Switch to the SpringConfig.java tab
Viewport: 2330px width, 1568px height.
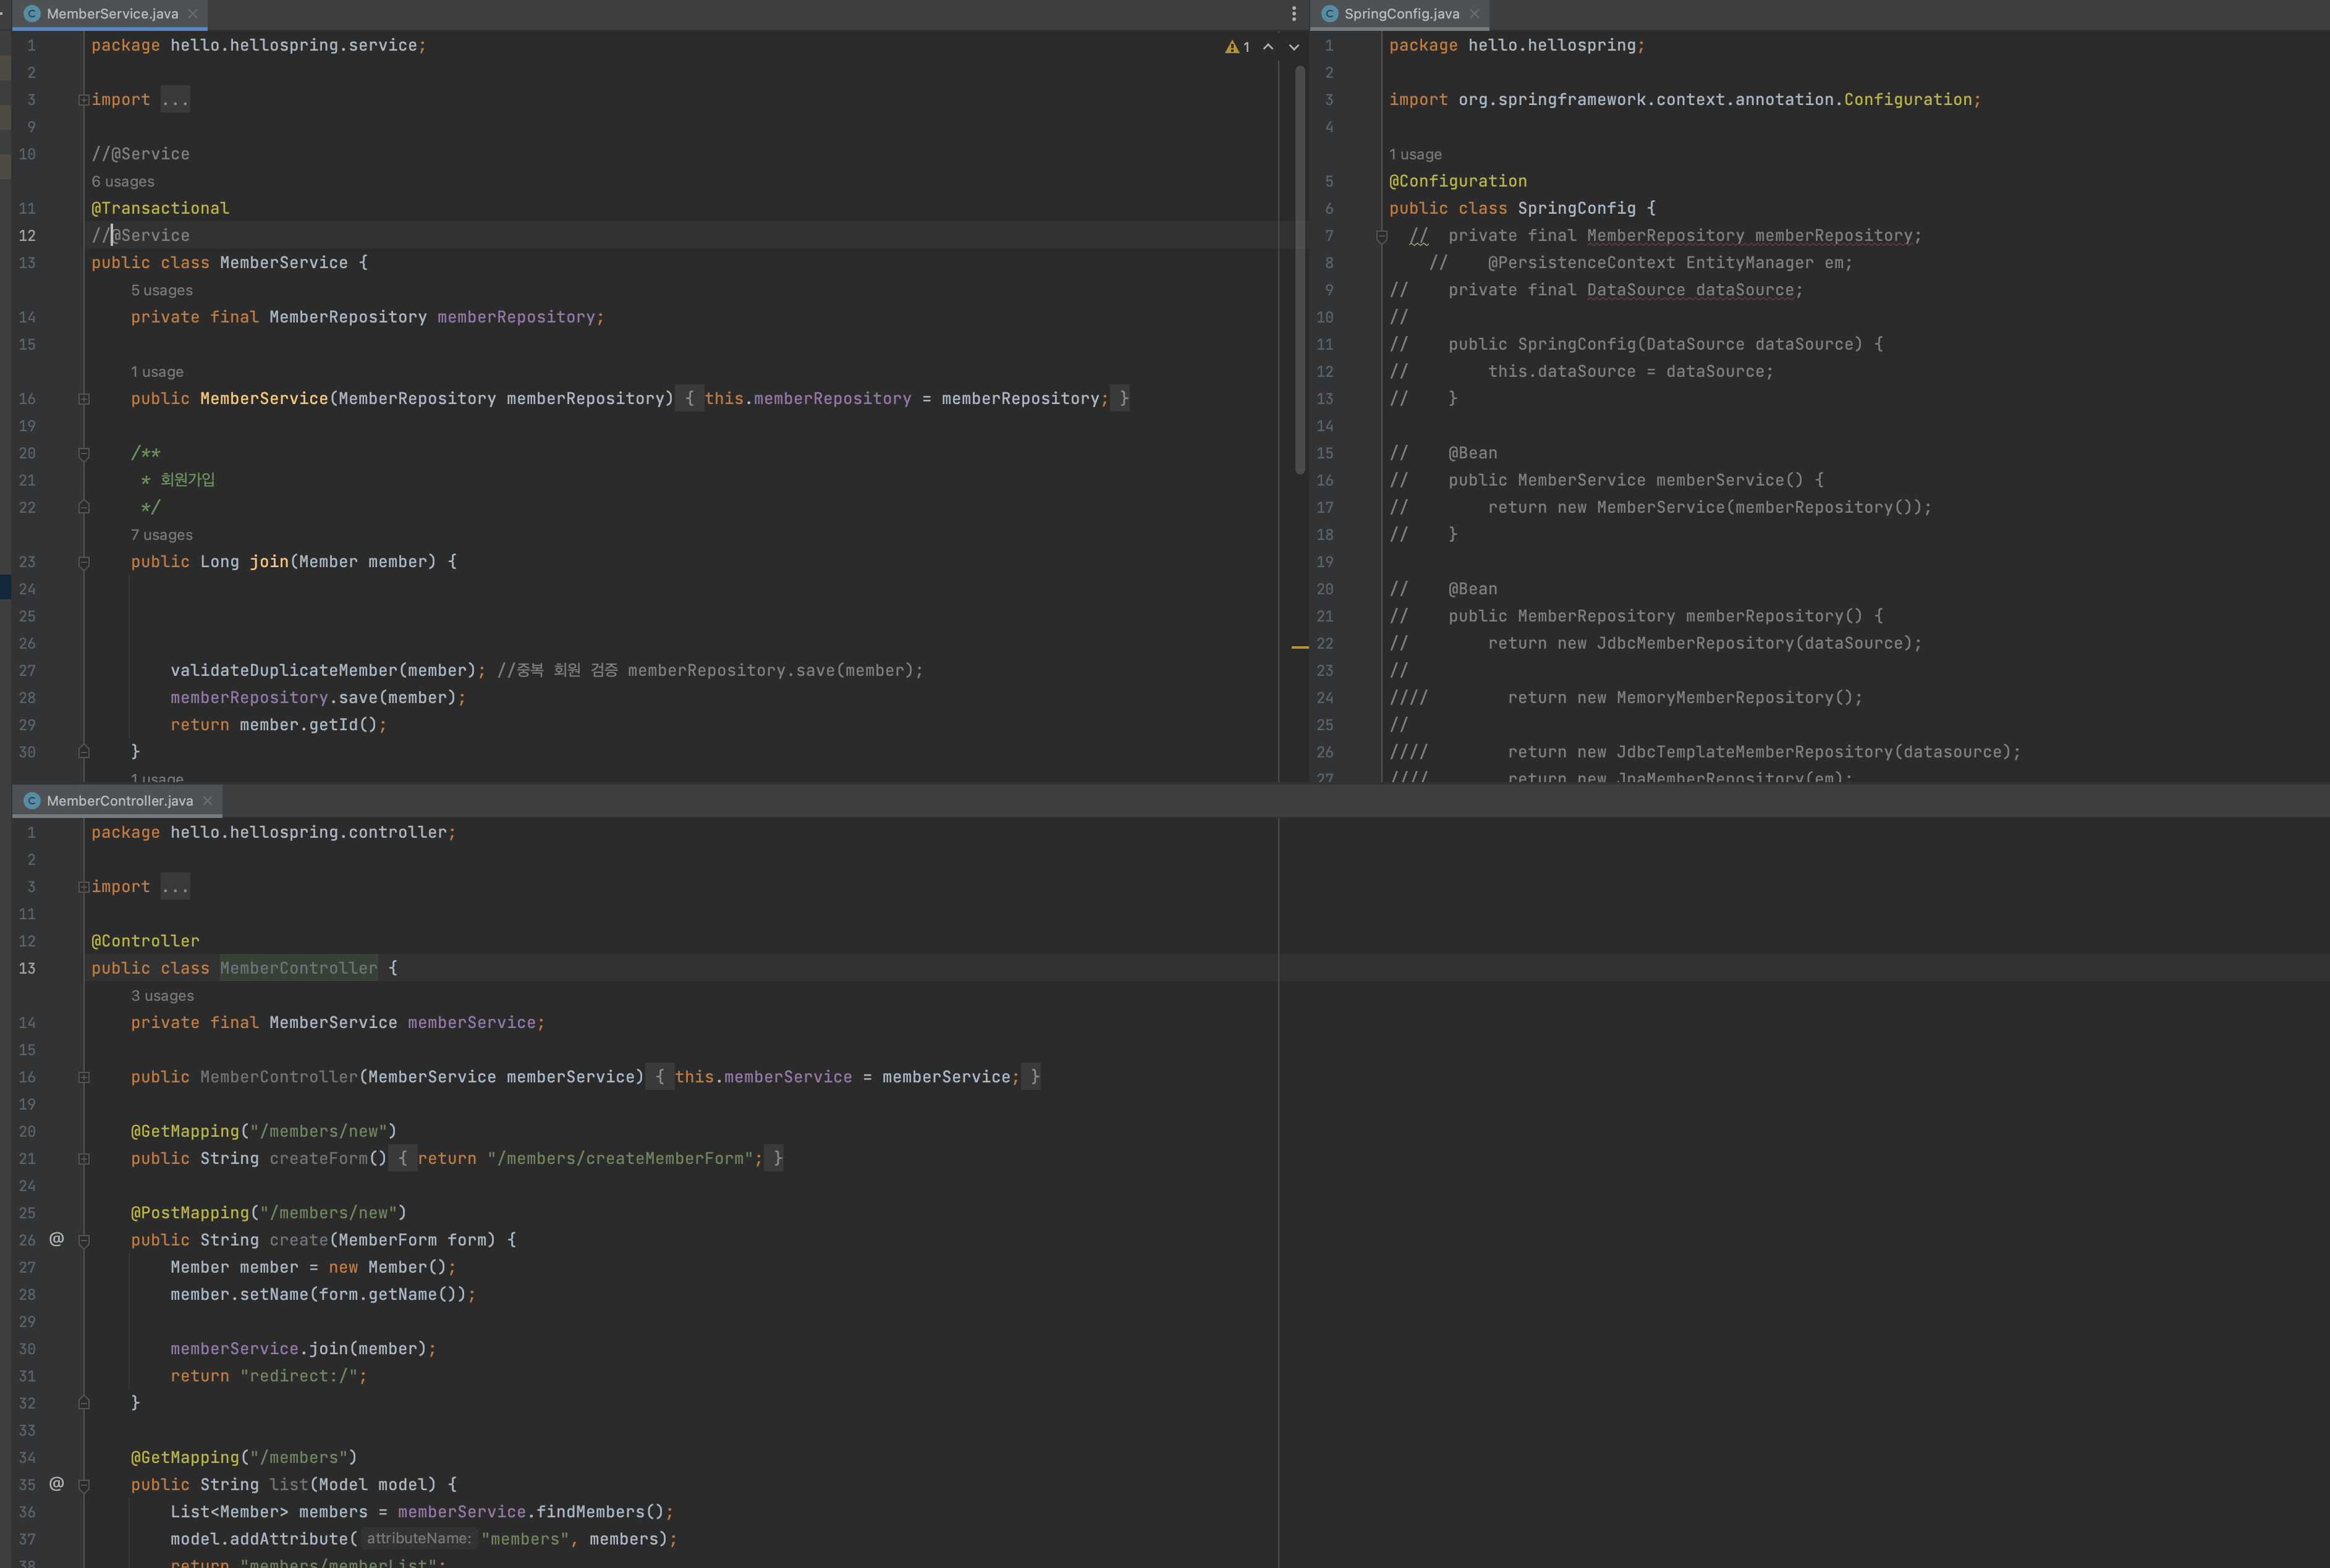(1400, 14)
